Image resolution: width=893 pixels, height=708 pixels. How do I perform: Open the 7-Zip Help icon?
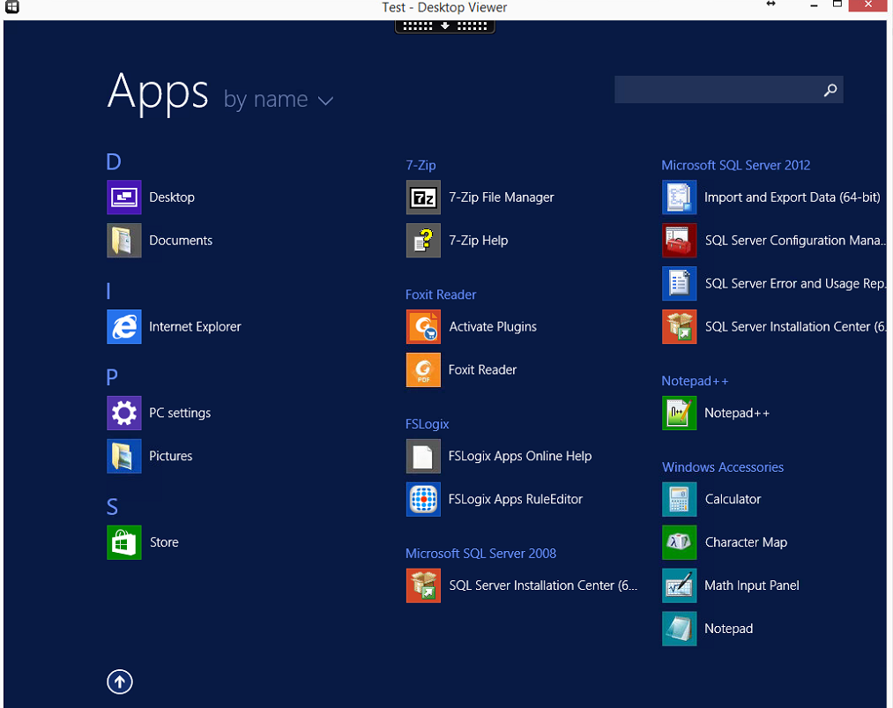pyautogui.click(x=423, y=241)
